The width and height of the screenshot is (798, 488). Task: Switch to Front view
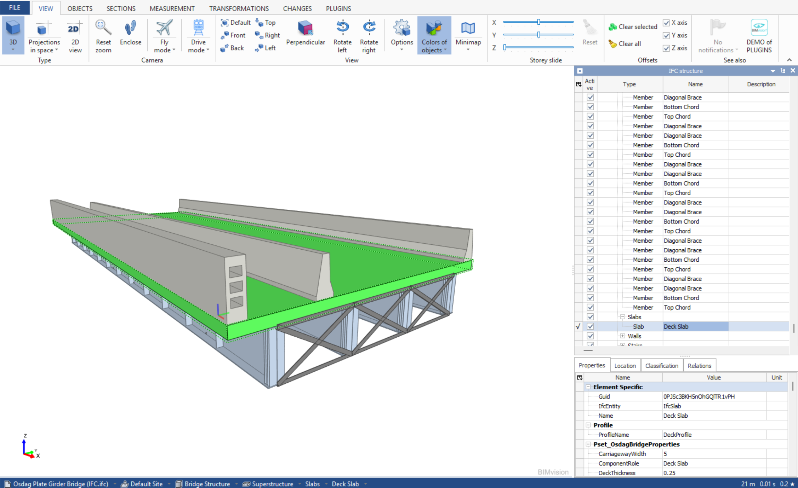point(233,35)
